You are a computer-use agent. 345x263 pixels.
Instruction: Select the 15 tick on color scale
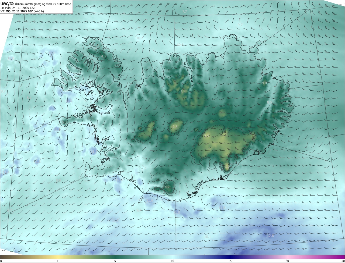point(230,261)
